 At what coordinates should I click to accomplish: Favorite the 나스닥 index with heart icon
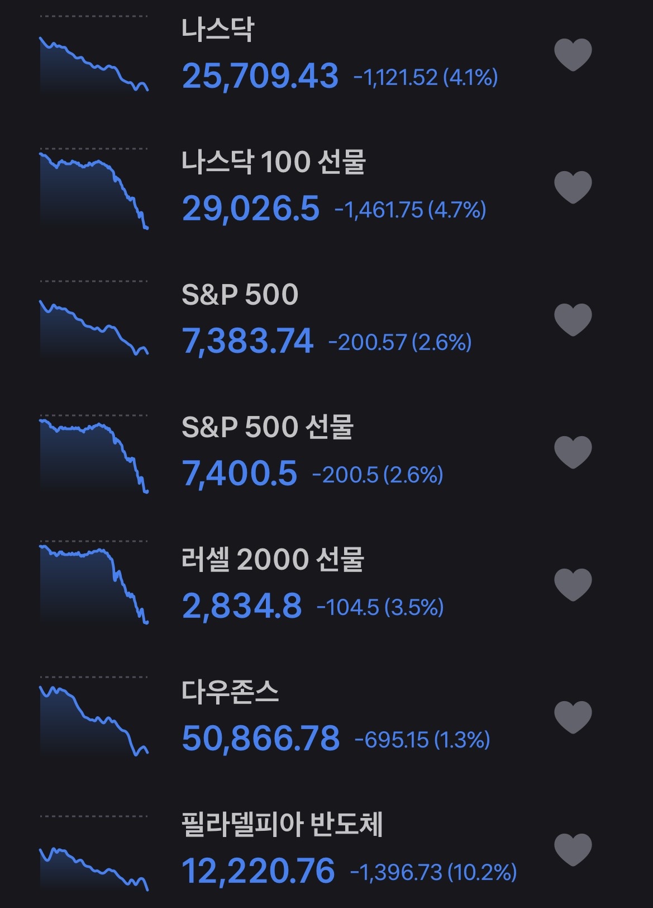pos(573,55)
